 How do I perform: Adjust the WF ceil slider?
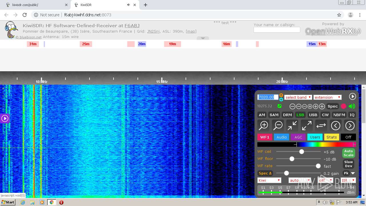(299, 152)
